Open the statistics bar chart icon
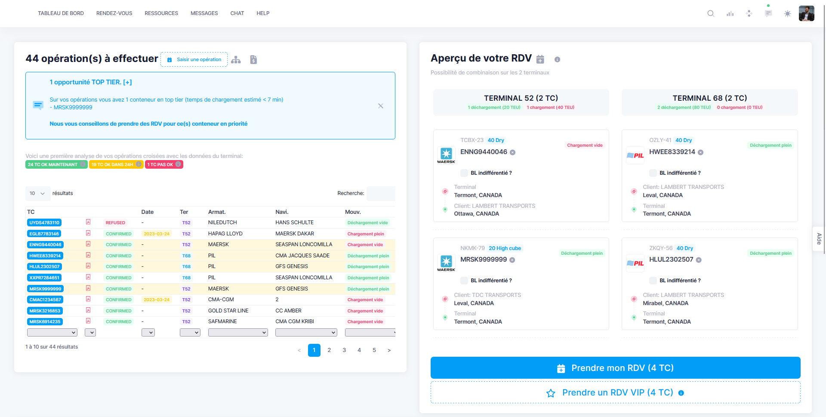This screenshot has width=826, height=417. pos(730,13)
